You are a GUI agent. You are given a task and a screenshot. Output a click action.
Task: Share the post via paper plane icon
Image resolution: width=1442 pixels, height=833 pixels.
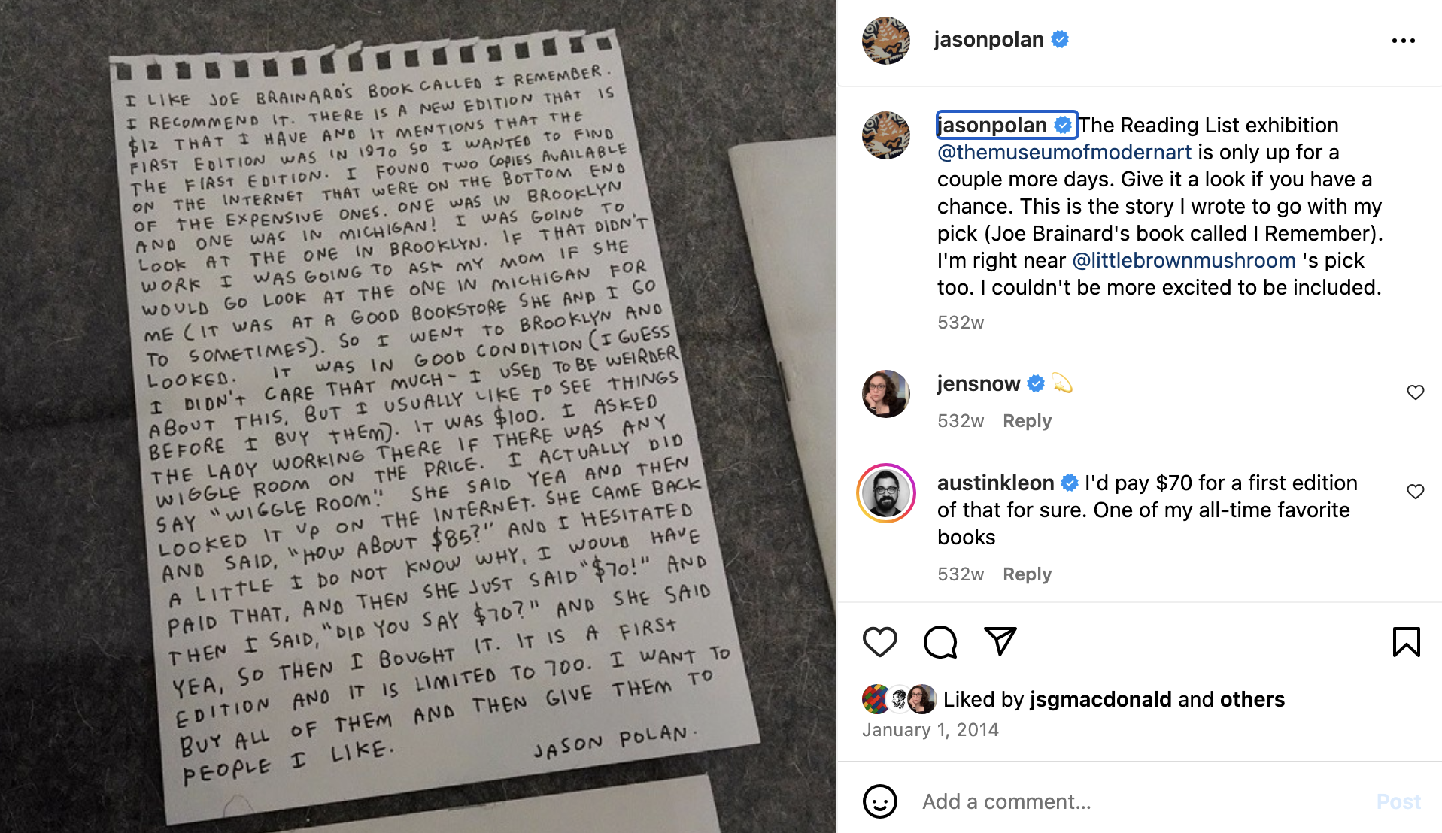pos(1000,641)
